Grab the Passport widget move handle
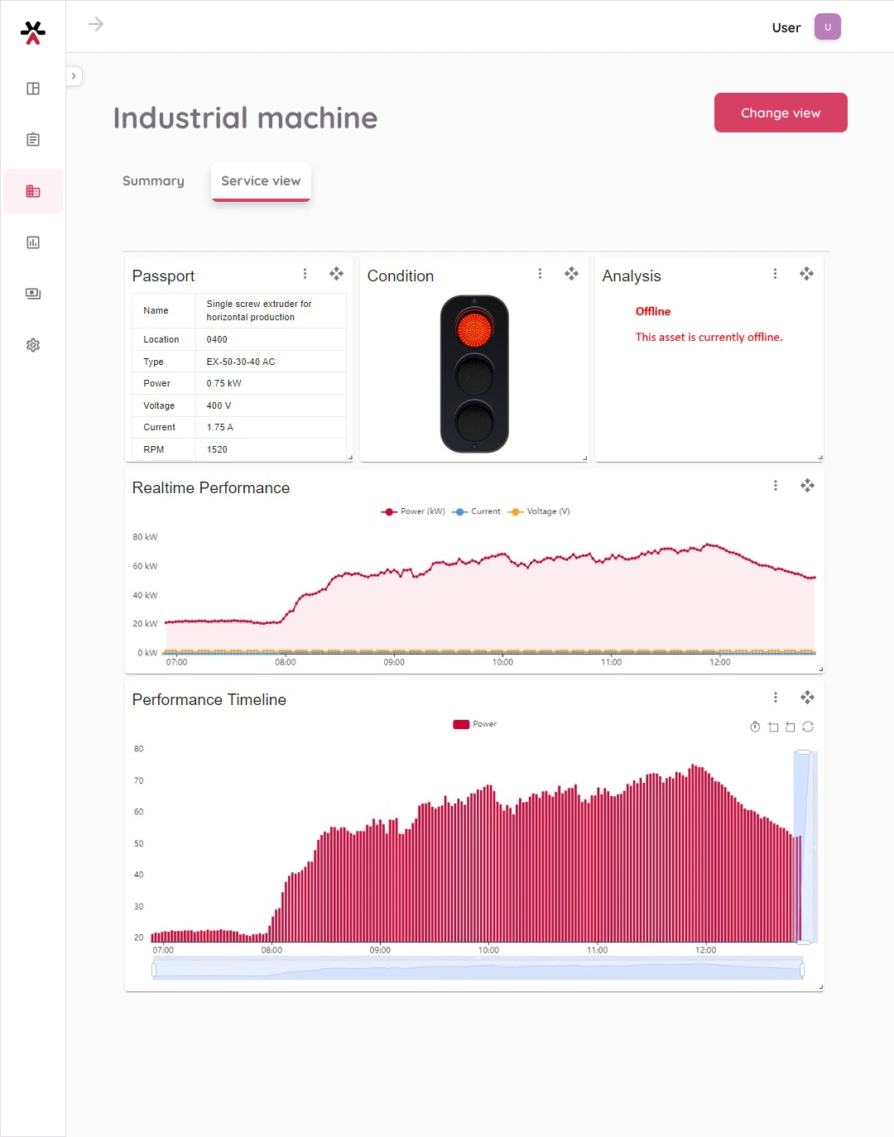894x1137 pixels. (336, 274)
